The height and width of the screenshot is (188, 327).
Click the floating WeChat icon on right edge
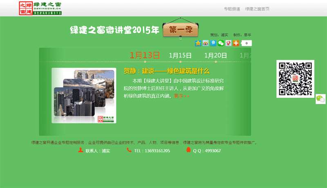tap(320, 99)
